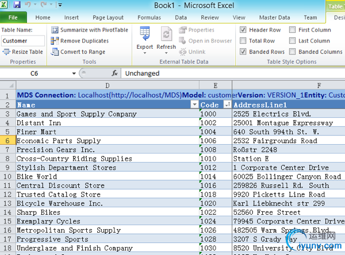The height and width of the screenshot is (255, 345).
Task: Open Customize Quick Access Toolbar arrow
Action: 60,5
